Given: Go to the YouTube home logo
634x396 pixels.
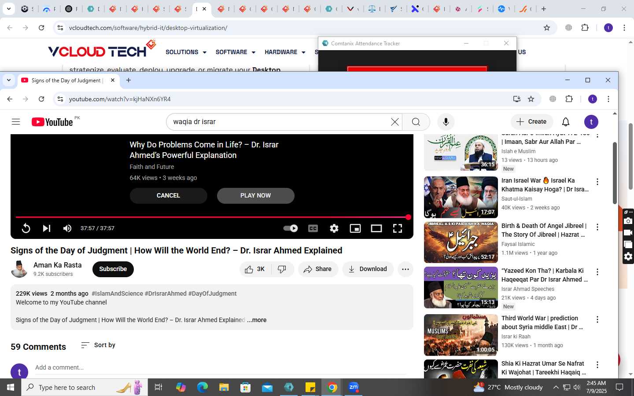Looking at the screenshot, I should [x=52, y=122].
